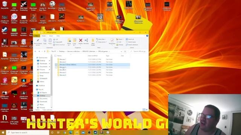241x135 pixels.
Task: Refresh the Official games folder view
Action: click(125, 51)
